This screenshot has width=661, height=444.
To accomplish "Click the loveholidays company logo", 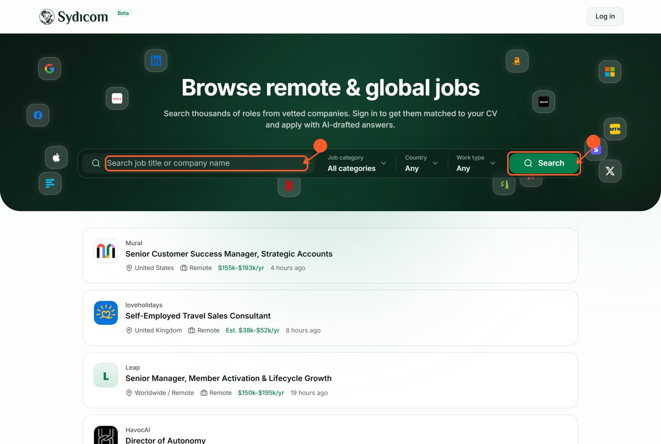I will pos(106,313).
